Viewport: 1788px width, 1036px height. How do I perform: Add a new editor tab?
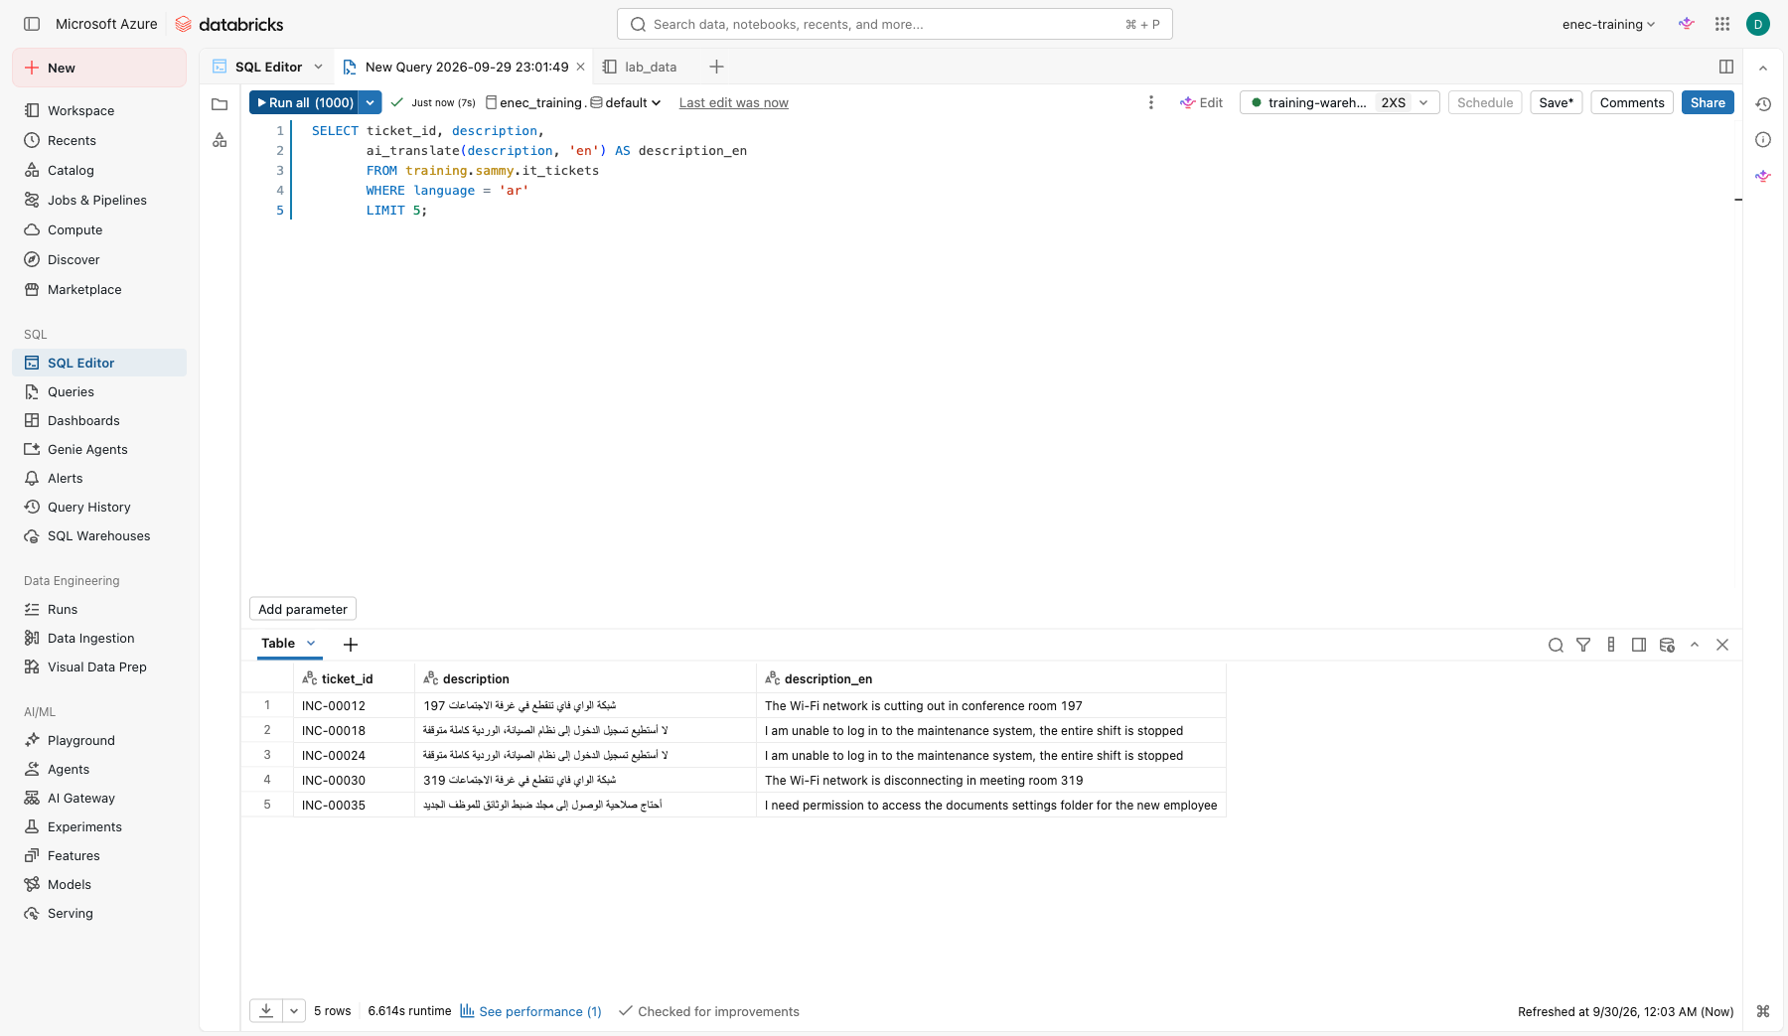(716, 67)
